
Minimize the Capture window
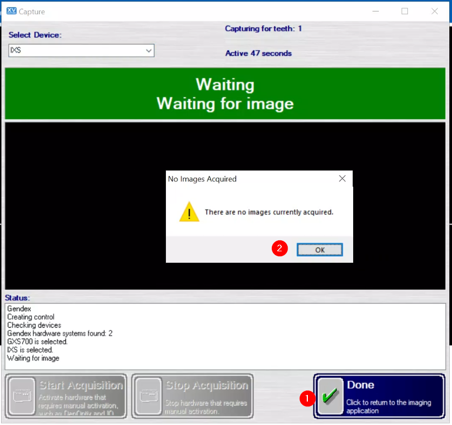point(376,11)
